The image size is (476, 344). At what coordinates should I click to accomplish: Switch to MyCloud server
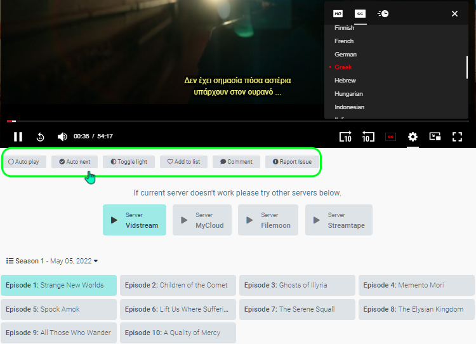click(202, 220)
